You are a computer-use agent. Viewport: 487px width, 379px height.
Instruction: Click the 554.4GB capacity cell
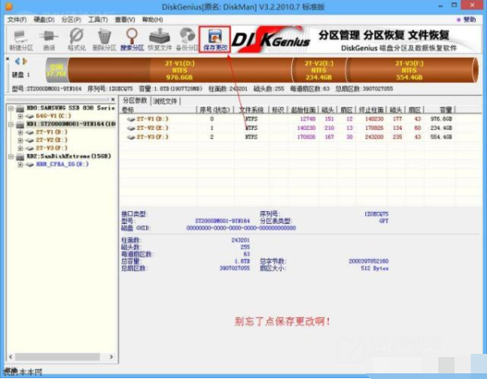click(441, 137)
